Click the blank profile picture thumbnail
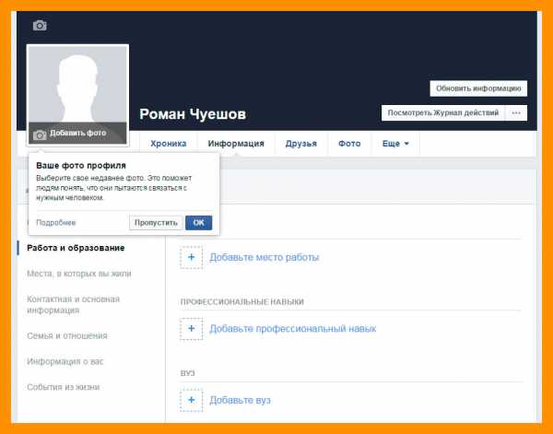Image resolution: width=553 pixels, height=434 pixels. tap(77, 84)
